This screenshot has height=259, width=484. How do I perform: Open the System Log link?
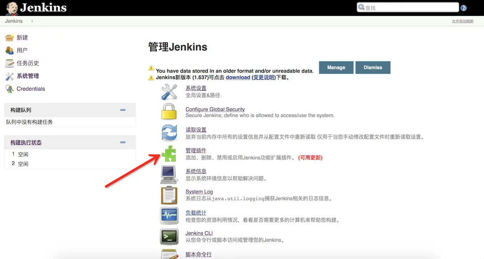(x=199, y=192)
